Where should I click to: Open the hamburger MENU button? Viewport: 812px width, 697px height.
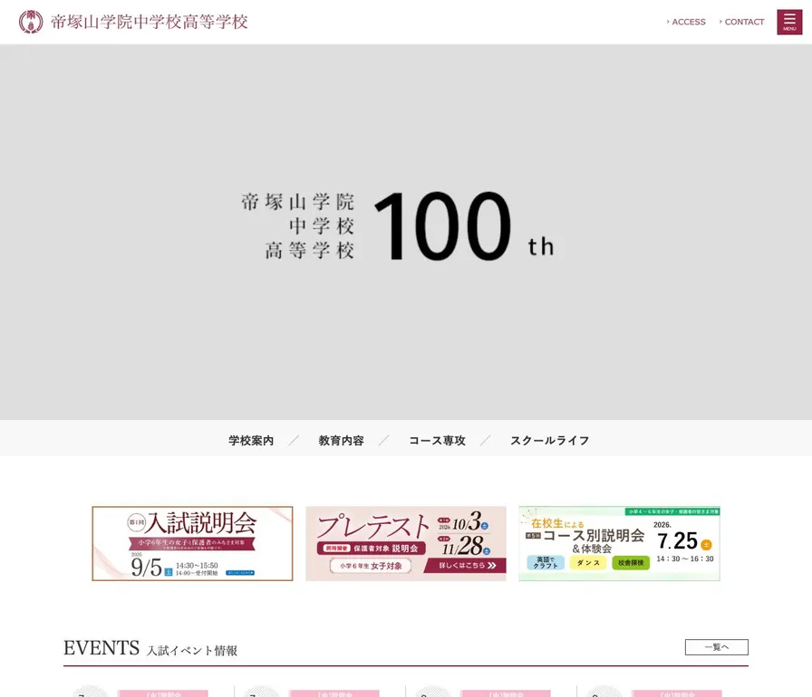click(x=789, y=22)
